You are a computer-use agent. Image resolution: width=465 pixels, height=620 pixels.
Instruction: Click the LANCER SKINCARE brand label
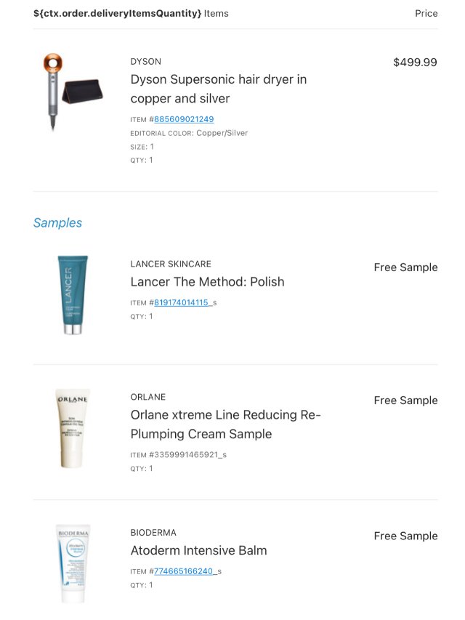tap(171, 264)
